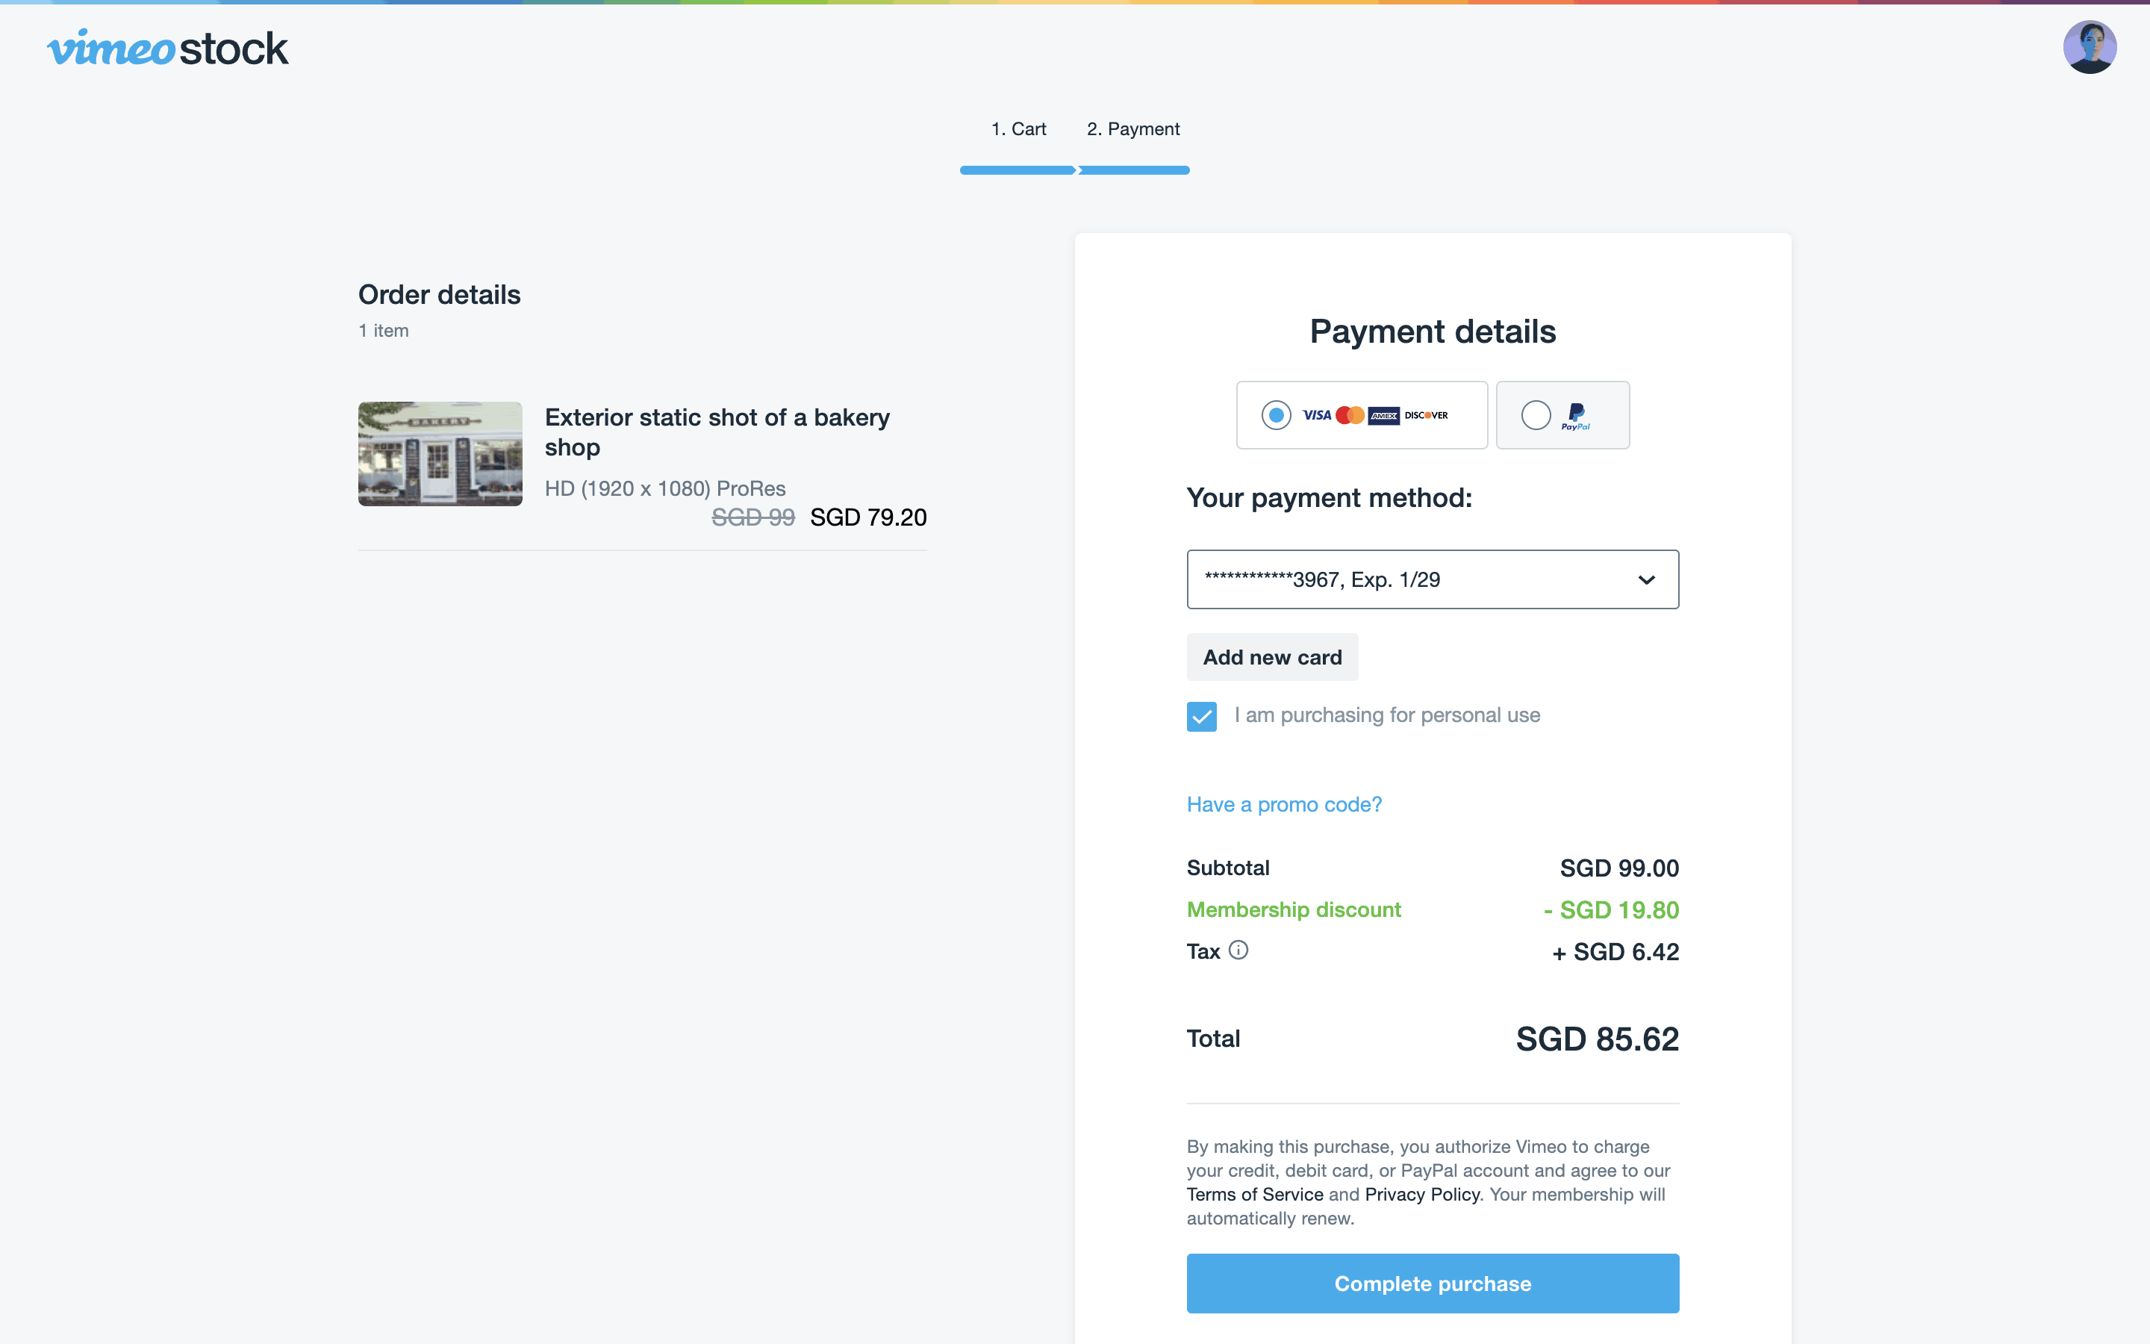Open the saved card ending 3967 dropdown
Viewport: 2150px width, 1344px height.
tap(1412, 579)
